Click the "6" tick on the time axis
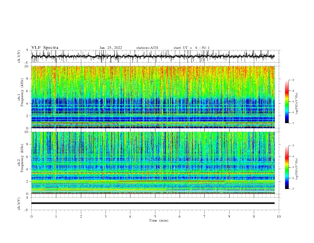 tap(180, 216)
